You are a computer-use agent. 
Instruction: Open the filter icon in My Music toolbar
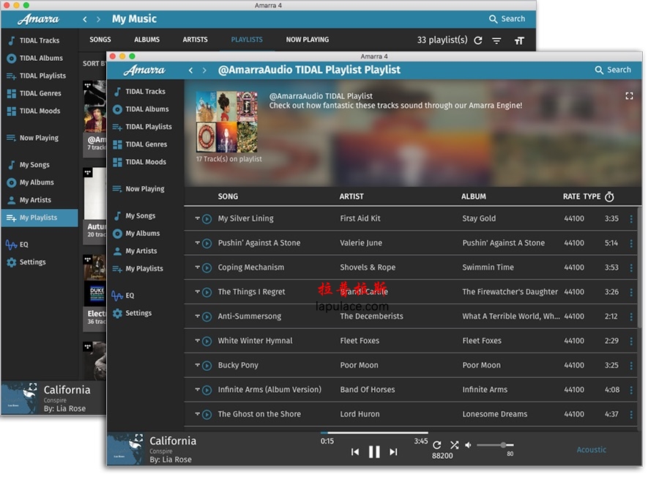tap(497, 41)
